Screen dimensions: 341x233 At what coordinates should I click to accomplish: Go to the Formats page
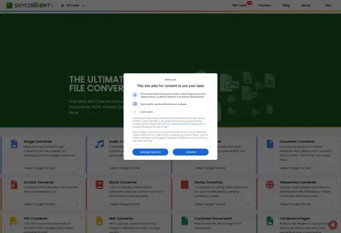pyautogui.click(x=265, y=5)
